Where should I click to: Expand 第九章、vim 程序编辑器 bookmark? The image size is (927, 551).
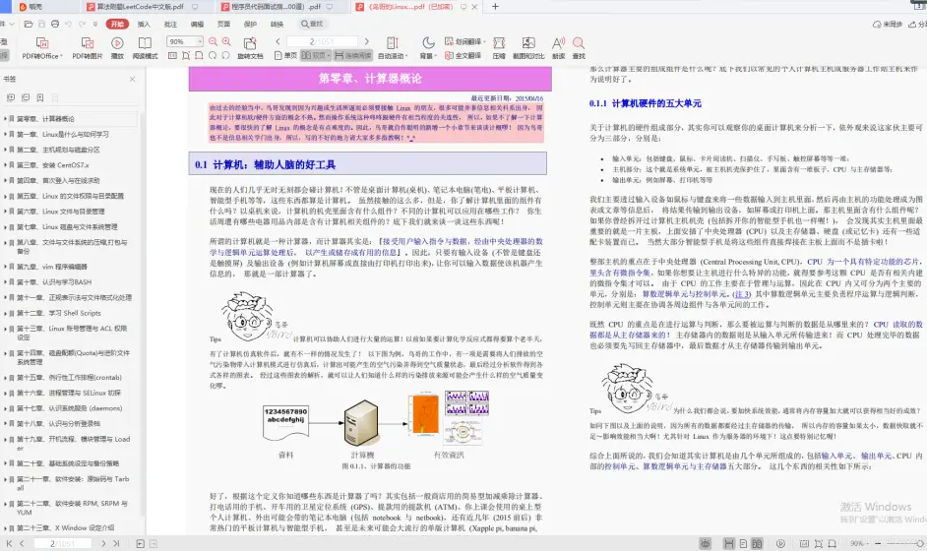click(5, 267)
